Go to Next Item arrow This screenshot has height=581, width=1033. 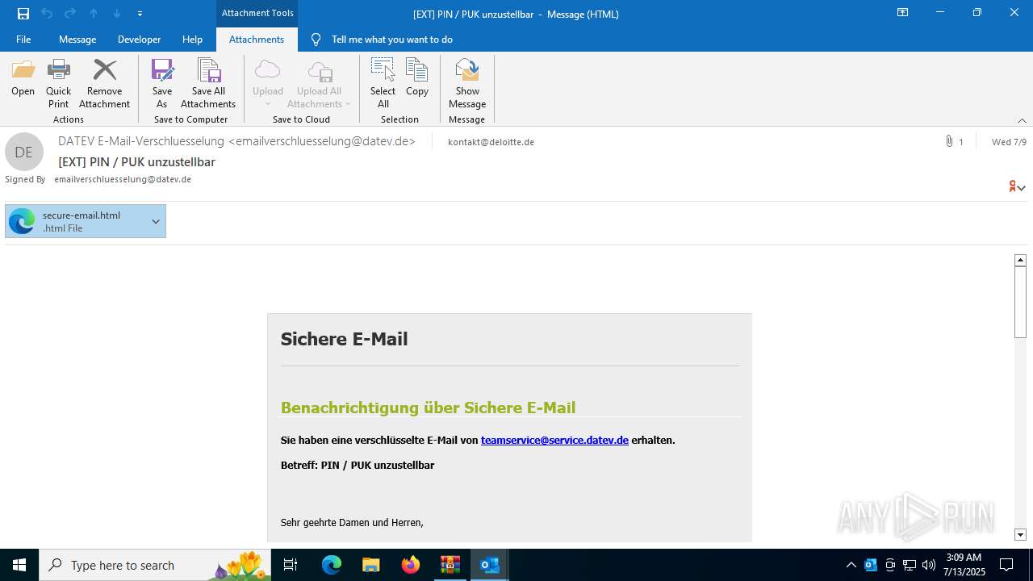point(117,13)
